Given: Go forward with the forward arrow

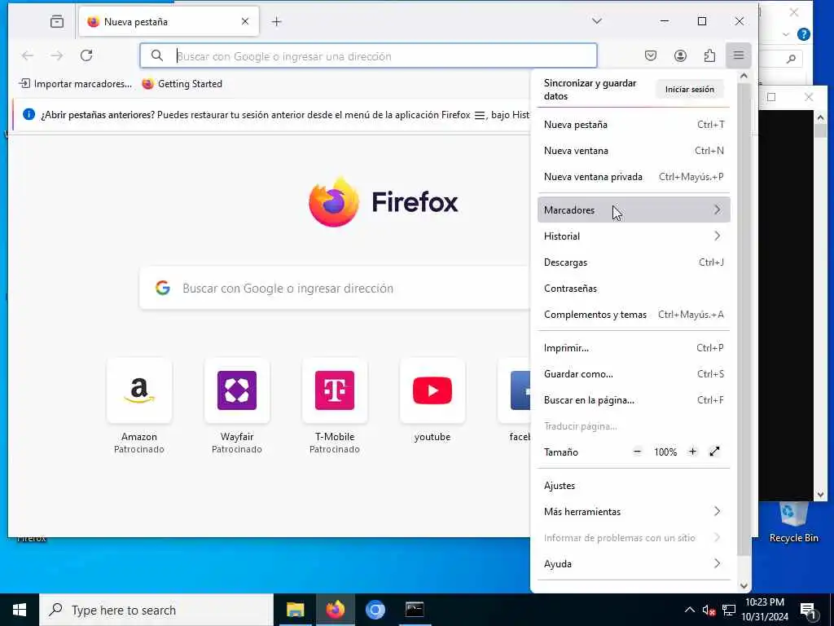Looking at the screenshot, I should click(57, 55).
